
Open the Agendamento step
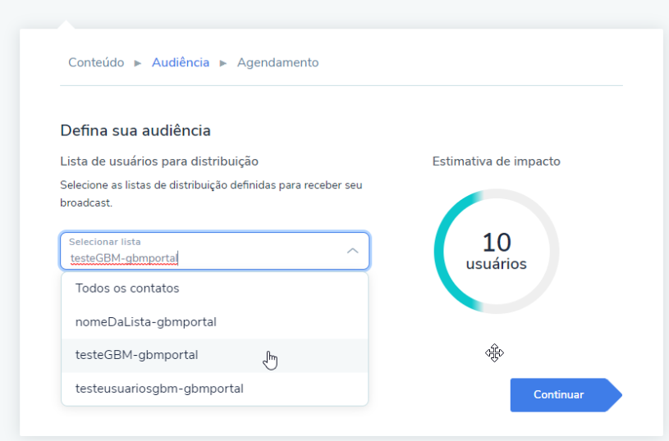pyautogui.click(x=277, y=62)
